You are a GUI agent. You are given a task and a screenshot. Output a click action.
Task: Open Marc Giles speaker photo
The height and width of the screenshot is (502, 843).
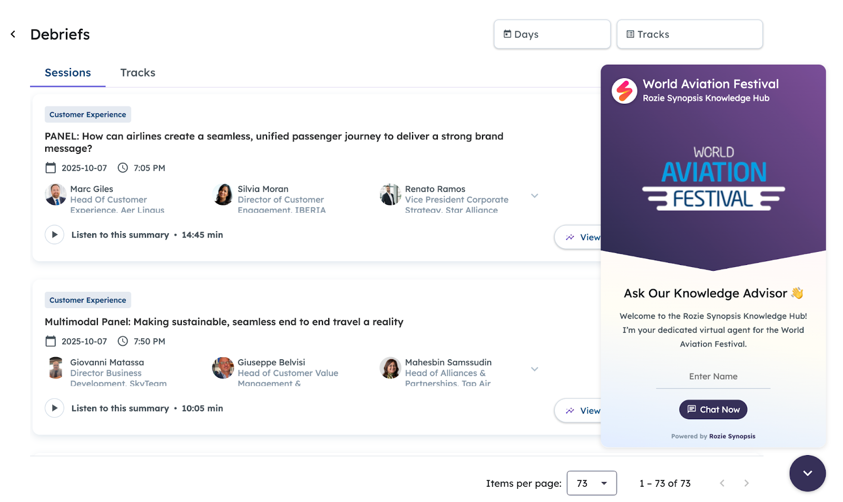click(x=55, y=194)
